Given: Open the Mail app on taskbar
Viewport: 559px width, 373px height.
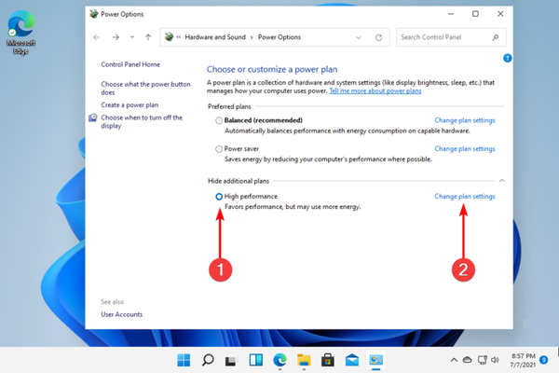Looking at the screenshot, I should 353,360.
